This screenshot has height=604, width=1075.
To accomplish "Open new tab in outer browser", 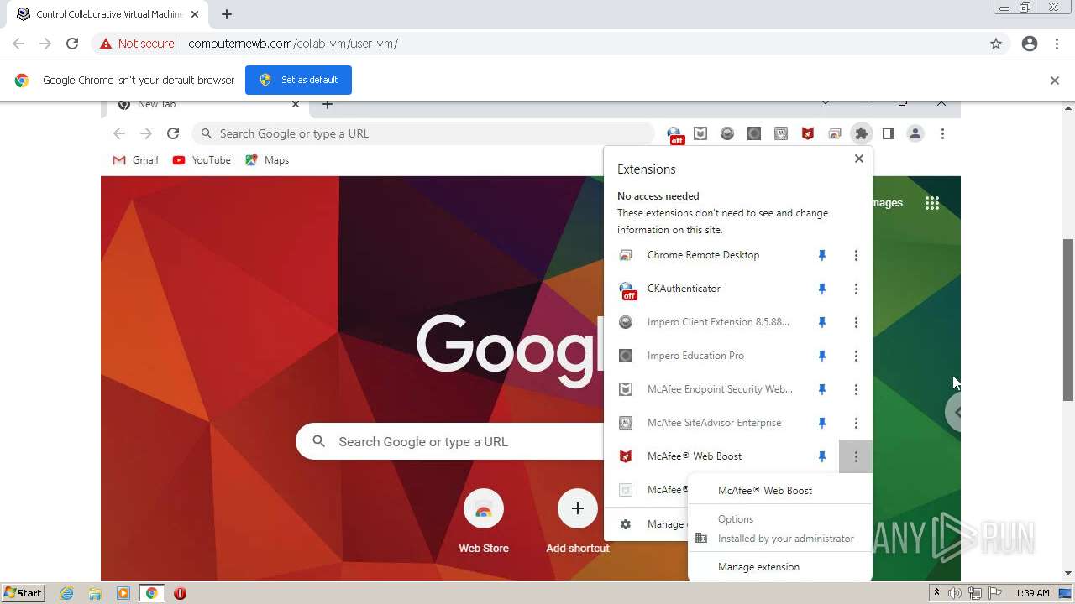I will click(227, 14).
